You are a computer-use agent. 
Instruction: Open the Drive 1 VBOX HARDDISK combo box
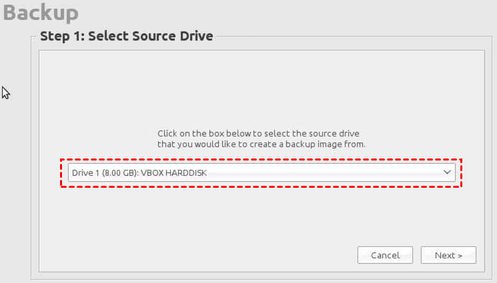261,173
